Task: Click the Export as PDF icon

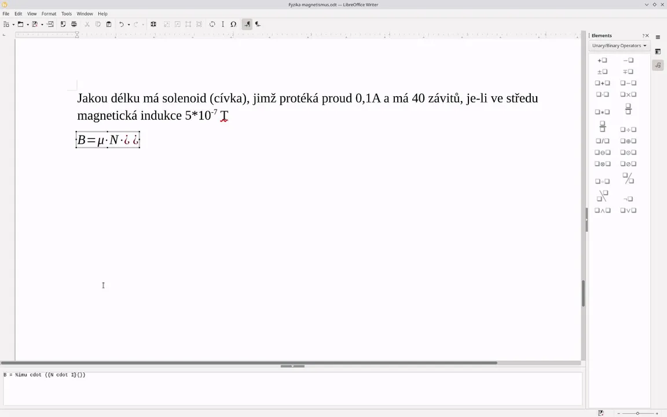Action: pos(63,24)
